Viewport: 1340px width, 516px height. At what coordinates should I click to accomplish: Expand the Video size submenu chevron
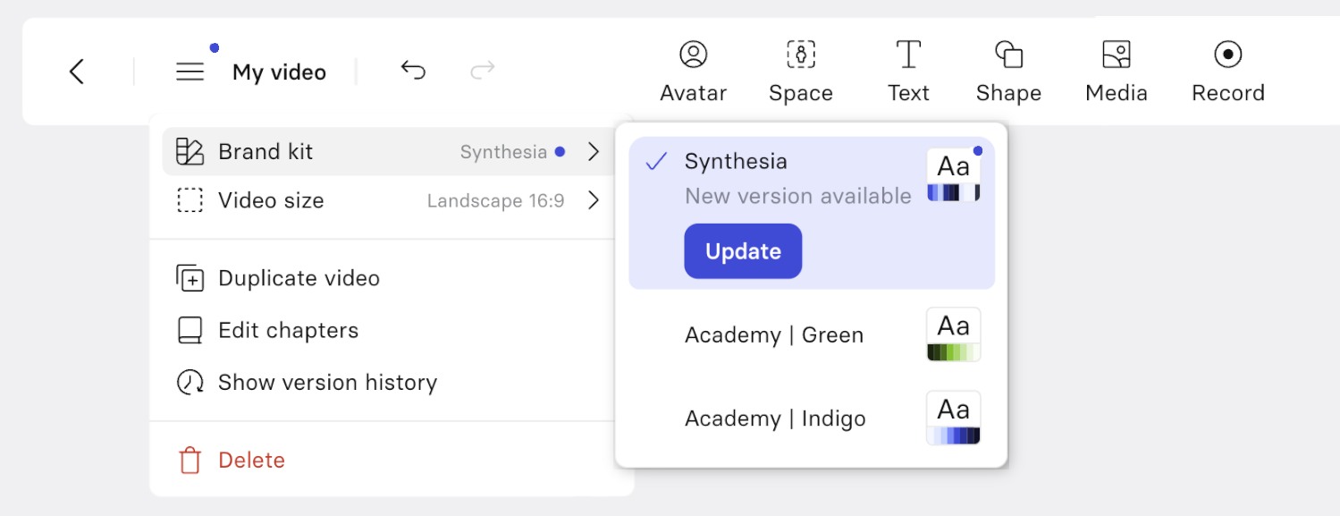tap(594, 200)
